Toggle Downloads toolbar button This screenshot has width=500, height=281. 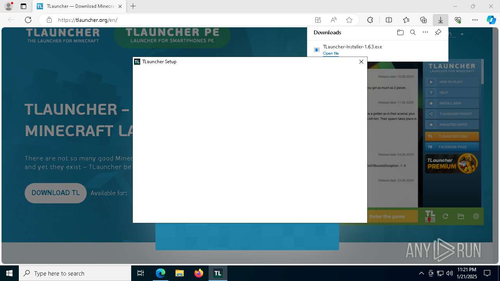(x=441, y=20)
